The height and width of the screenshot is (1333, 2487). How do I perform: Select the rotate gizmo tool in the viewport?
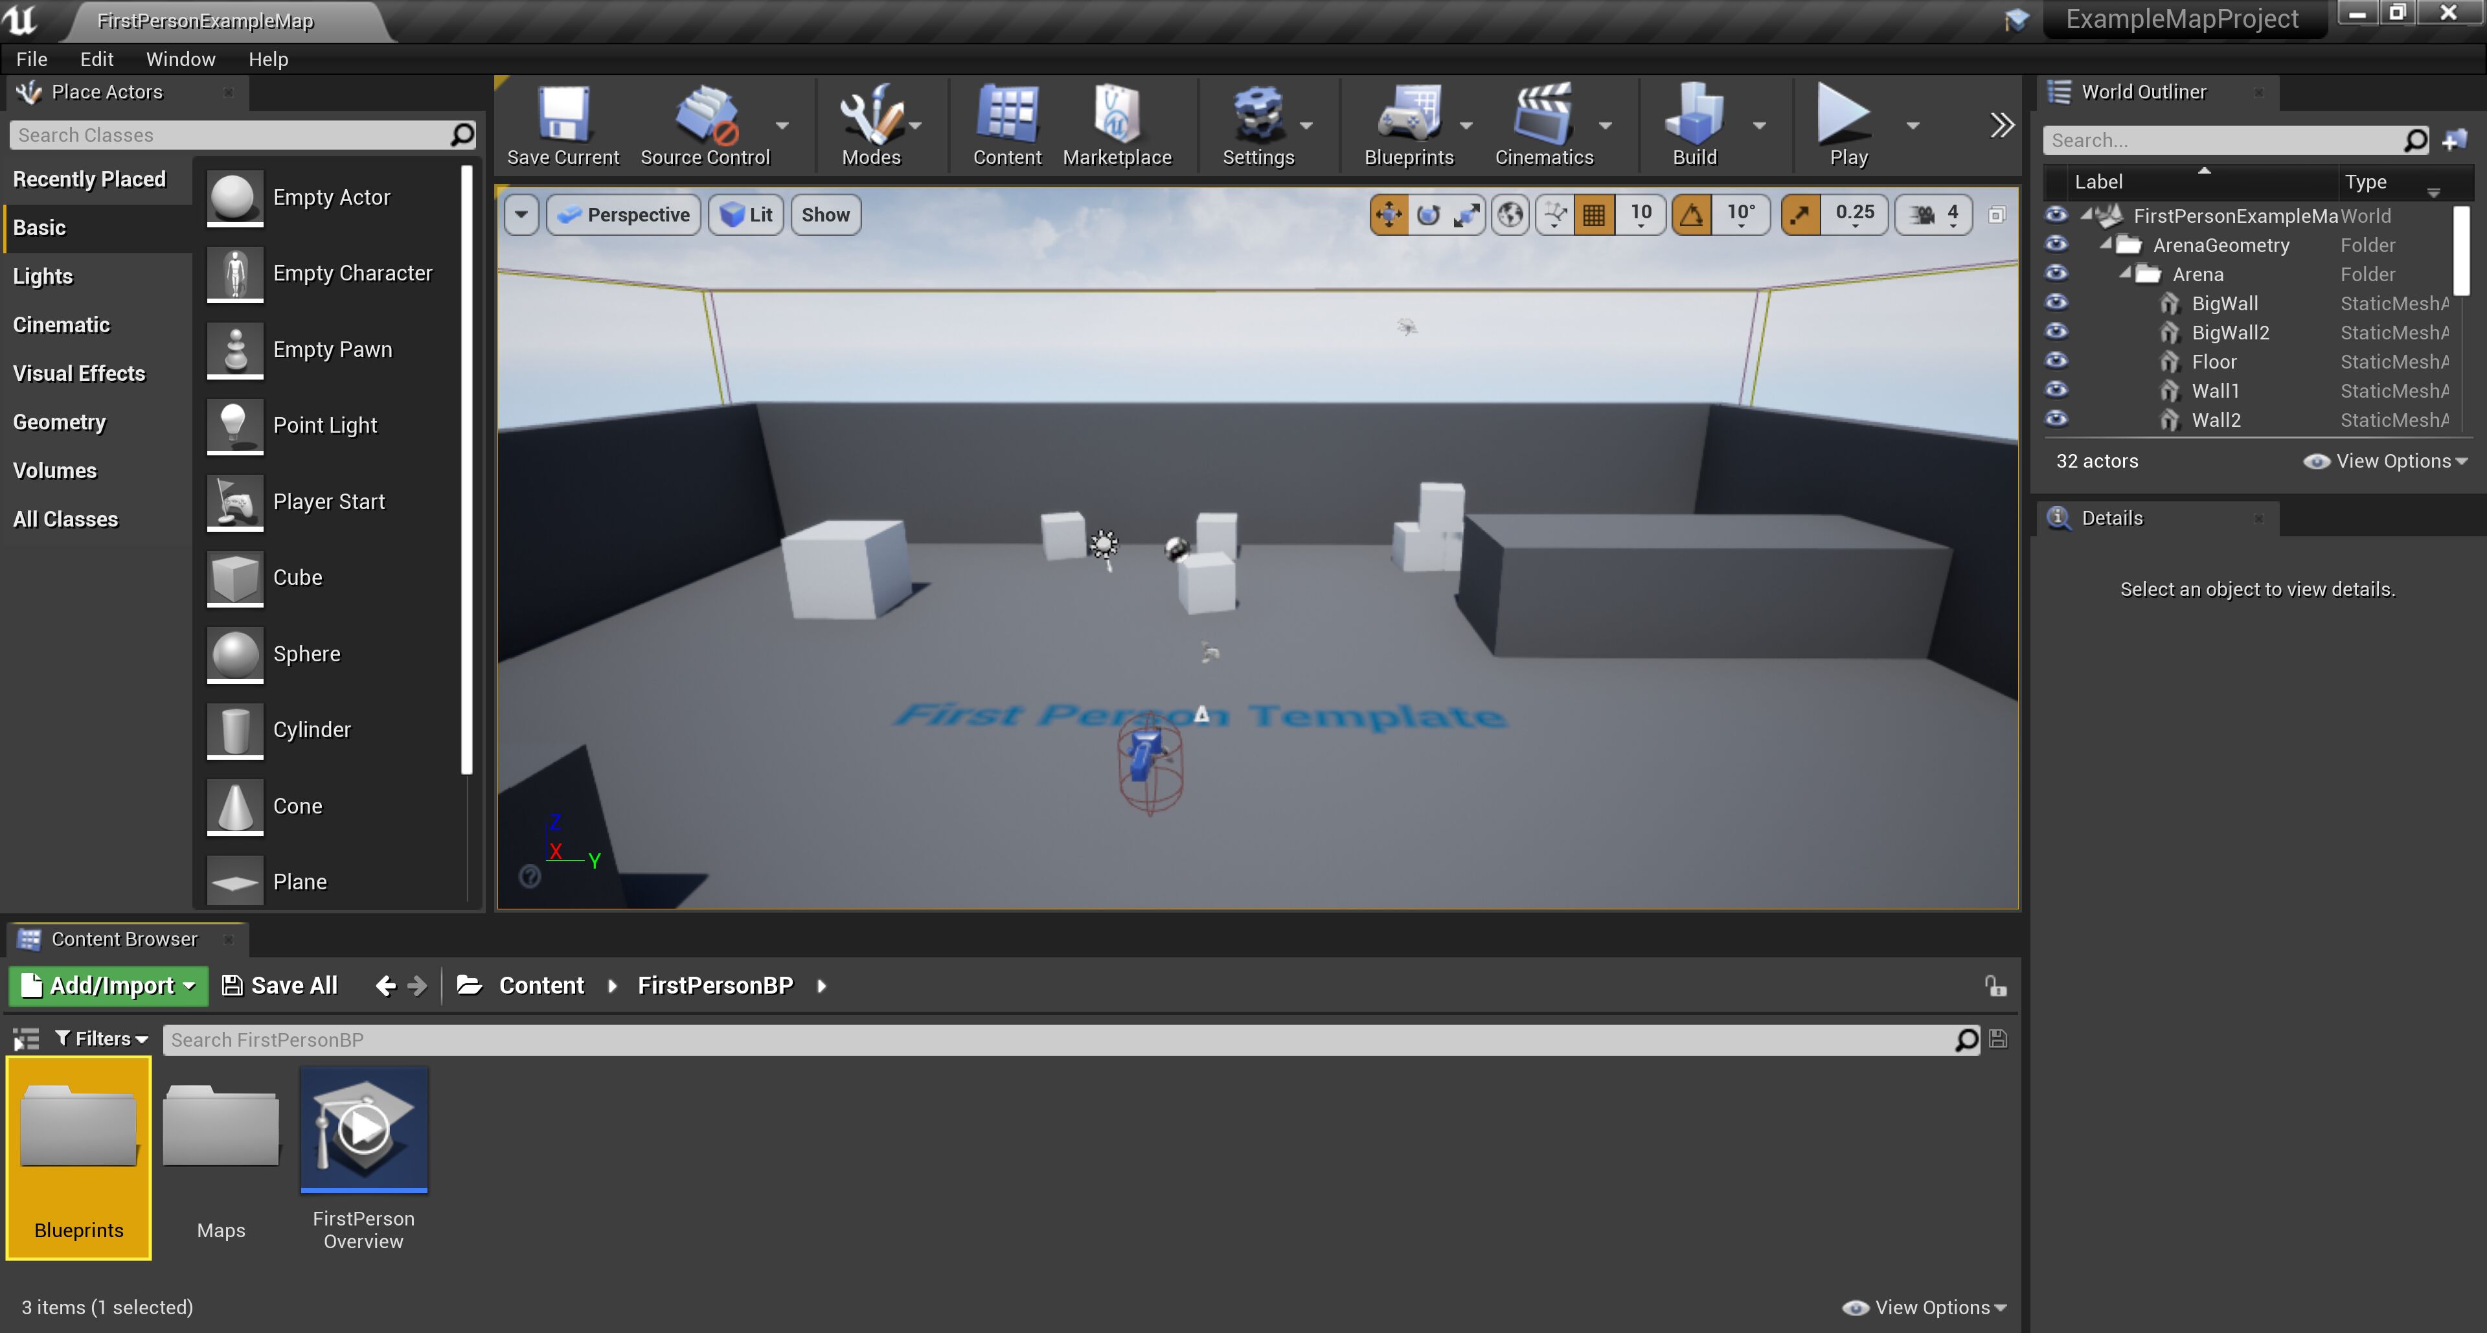pos(1428,214)
